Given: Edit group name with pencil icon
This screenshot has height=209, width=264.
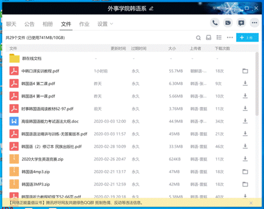Looking at the screenshot, I should tap(151, 8).
